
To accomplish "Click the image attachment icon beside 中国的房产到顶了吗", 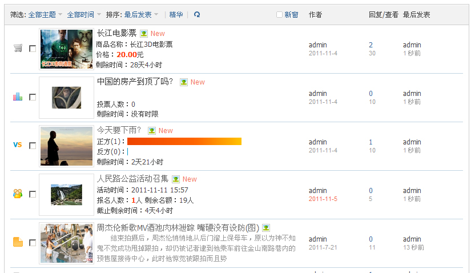I will (x=184, y=82).
